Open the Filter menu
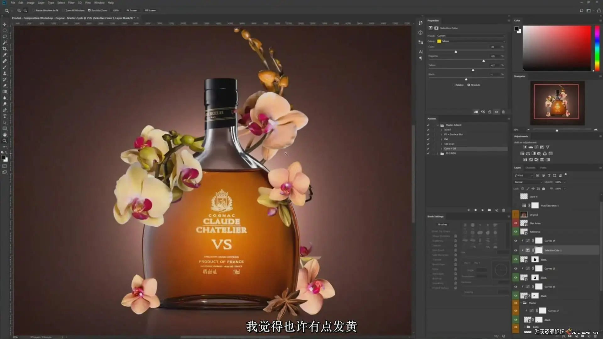This screenshot has height=339, width=603. tap(71, 3)
